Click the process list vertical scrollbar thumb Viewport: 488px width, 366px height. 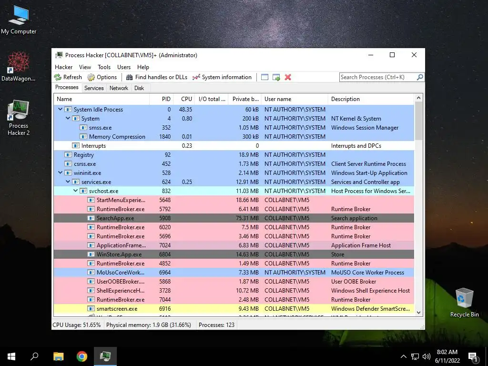coord(418,121)
